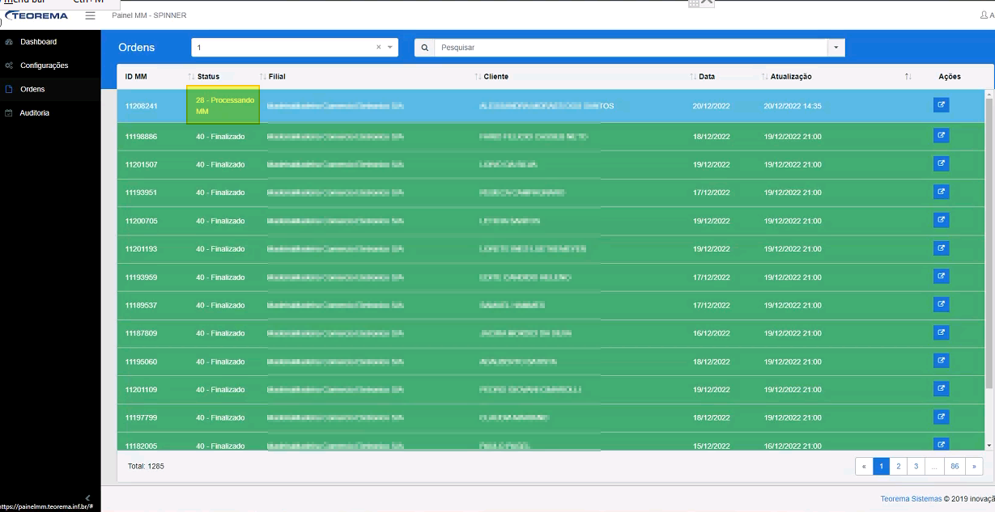Open action for order 11201109
The height and width of the screenshot is (512, 995).
[x=941, y=389]
